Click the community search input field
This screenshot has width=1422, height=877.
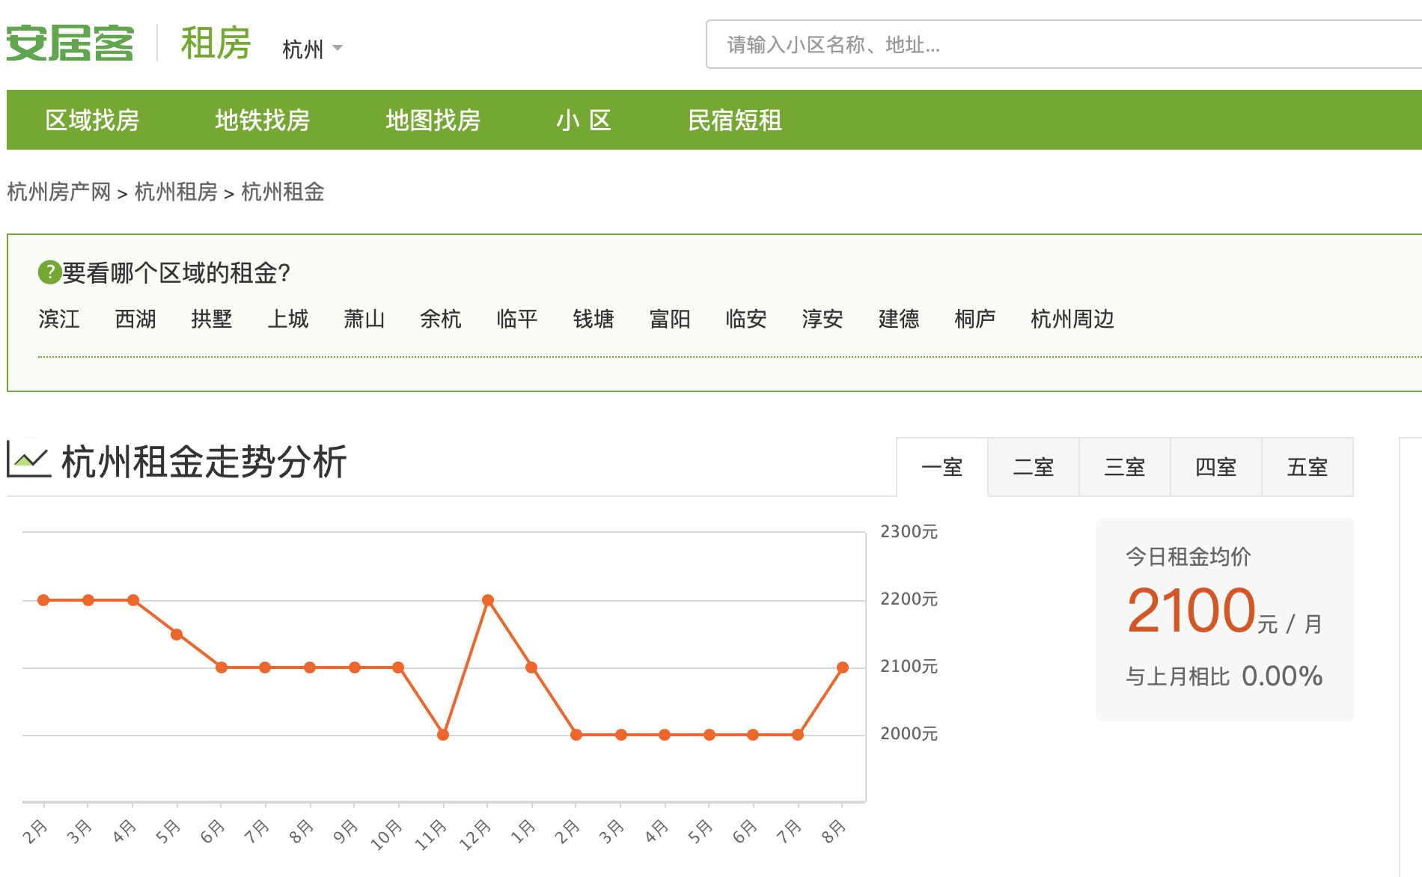tap(1063, 45)
